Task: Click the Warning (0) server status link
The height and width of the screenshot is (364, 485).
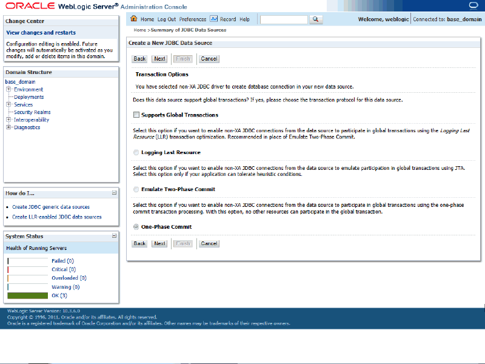Action: 65,287
